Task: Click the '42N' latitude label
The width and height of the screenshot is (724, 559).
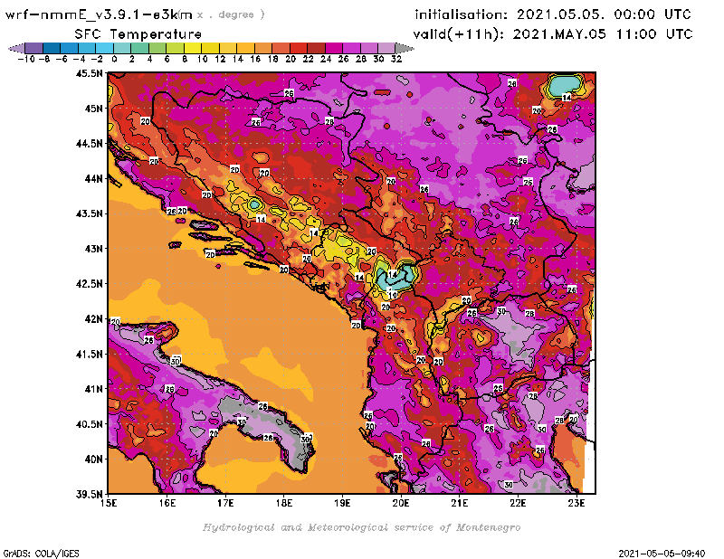Action: click(x=94, y=319)
